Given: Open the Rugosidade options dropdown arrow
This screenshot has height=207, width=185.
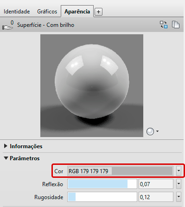Looking at the screenshot, I should (179, 197).
